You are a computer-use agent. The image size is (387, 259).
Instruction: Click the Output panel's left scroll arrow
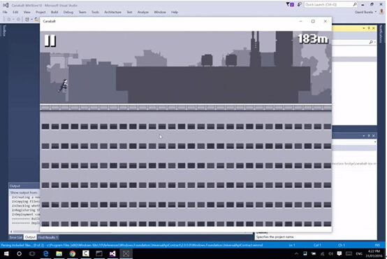pos(11,232)
